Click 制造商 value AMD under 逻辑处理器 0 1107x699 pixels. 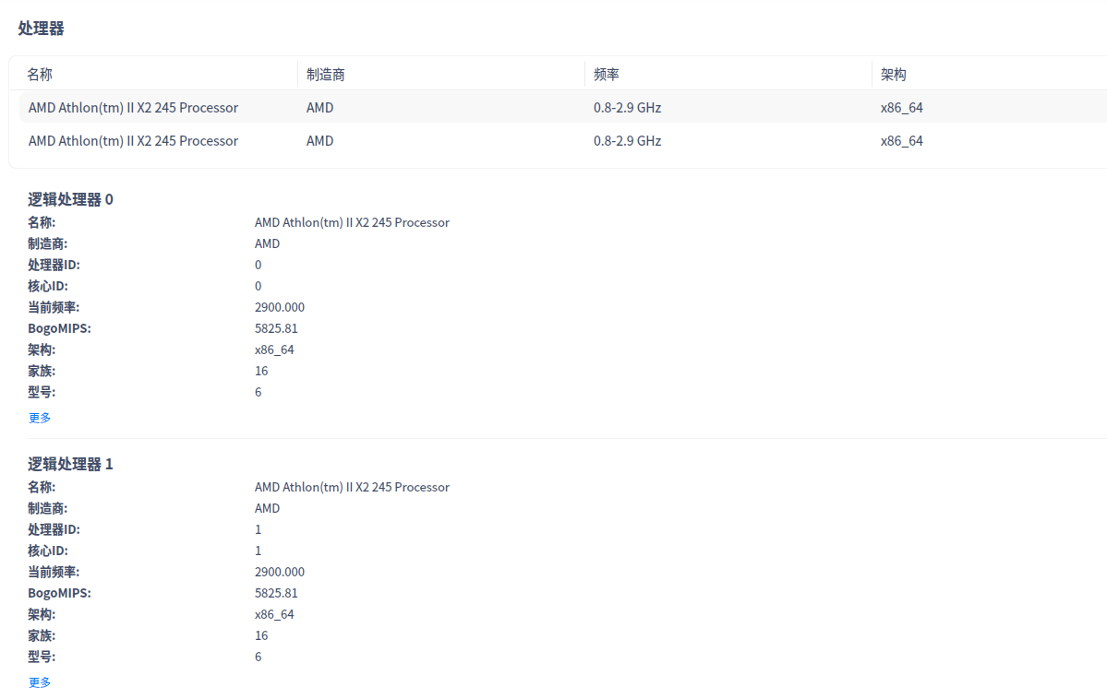point(267,243)
